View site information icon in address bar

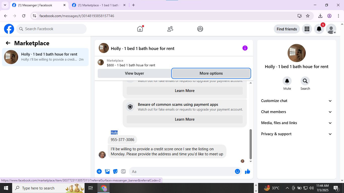tap(35, 16)
